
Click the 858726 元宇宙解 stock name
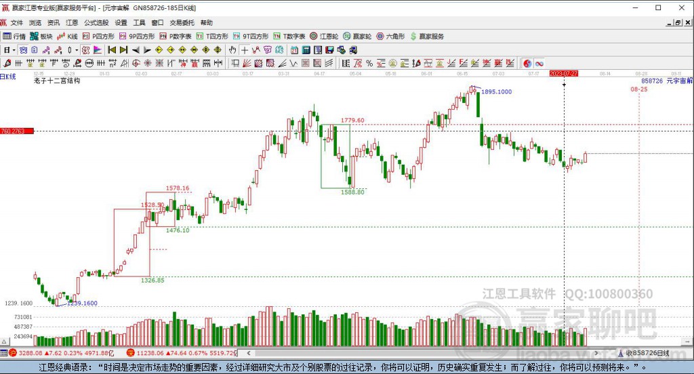click(667, 81)
